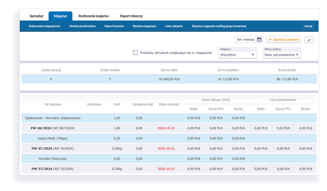Click the więcej button
This screenshot has width=327, height=191.
tap(308, 26)
